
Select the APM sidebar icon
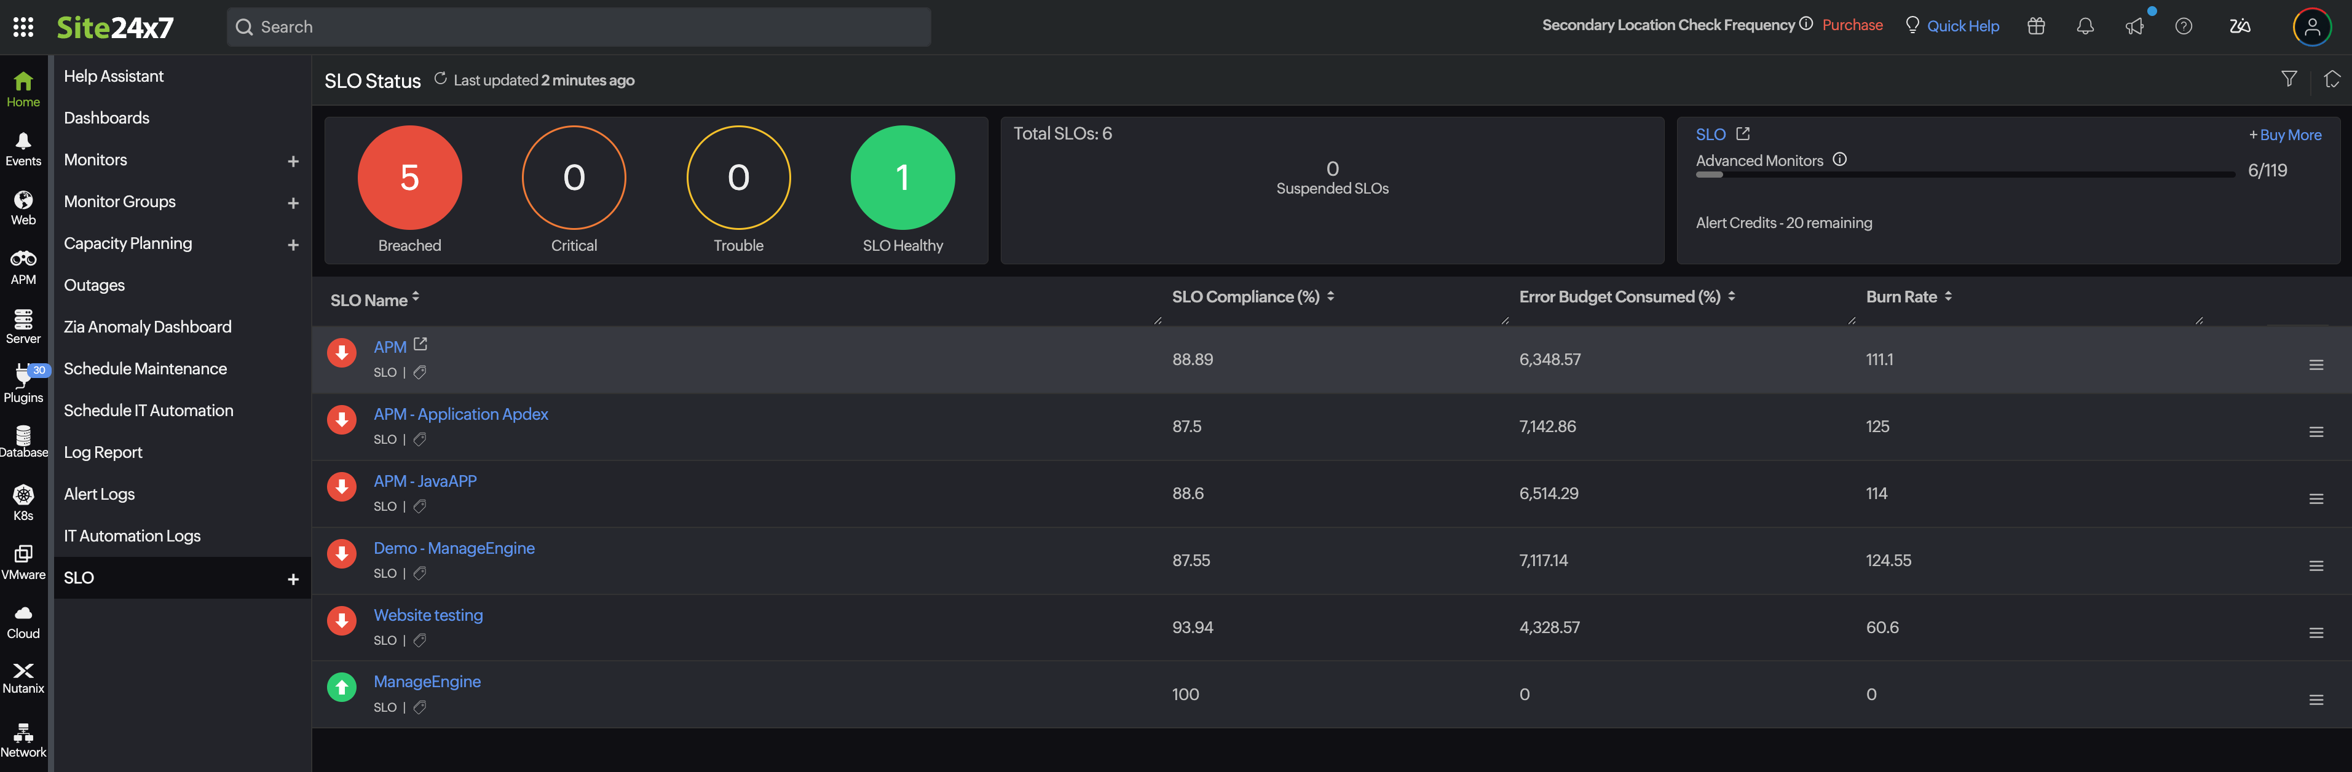pos(24,267)
